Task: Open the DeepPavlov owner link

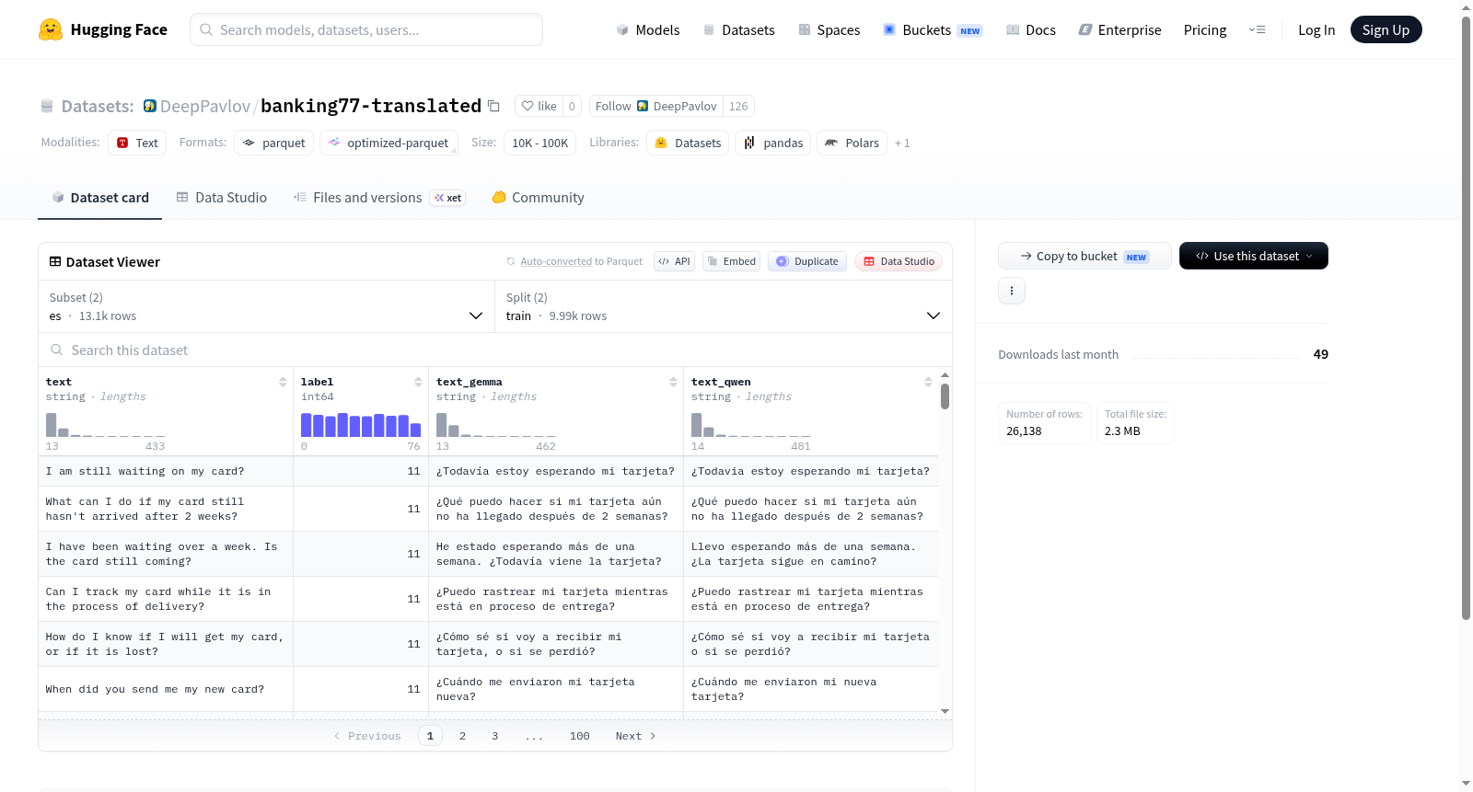Action: coord(204,106)
